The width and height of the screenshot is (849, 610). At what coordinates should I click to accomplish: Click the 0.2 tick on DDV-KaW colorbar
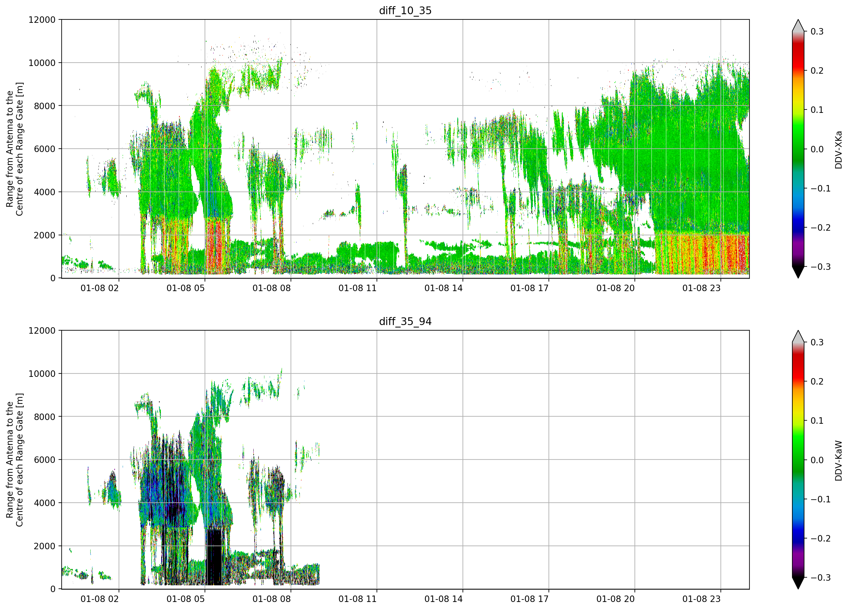[x=817, y=382]
